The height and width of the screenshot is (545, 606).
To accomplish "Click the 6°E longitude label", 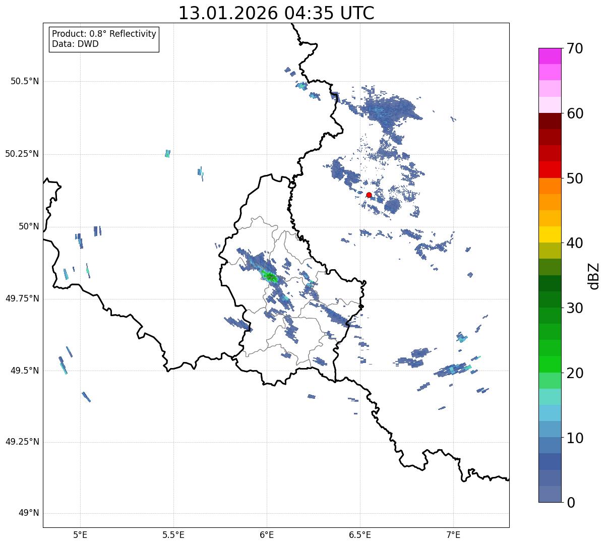I will (x=267, y=535).
